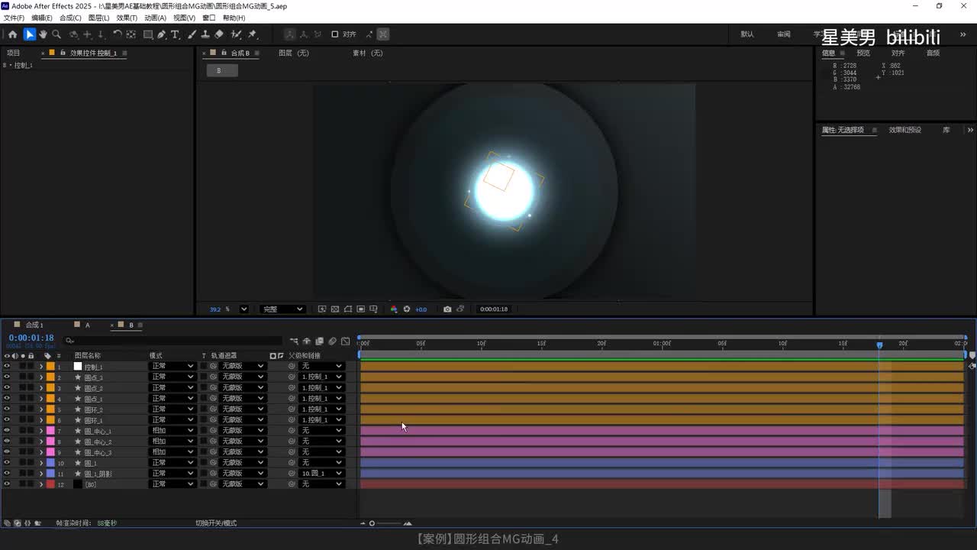This screenshot has width=977, height=550.
Task: Open the 效果(T) menu
Action: pyautogui.click(x=127, y=18)
